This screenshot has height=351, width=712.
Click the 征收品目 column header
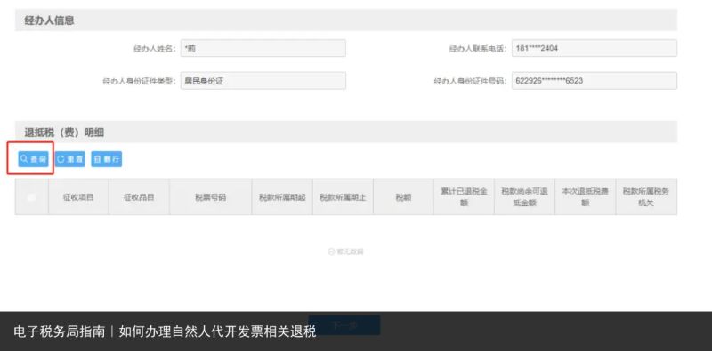[139, 197]
